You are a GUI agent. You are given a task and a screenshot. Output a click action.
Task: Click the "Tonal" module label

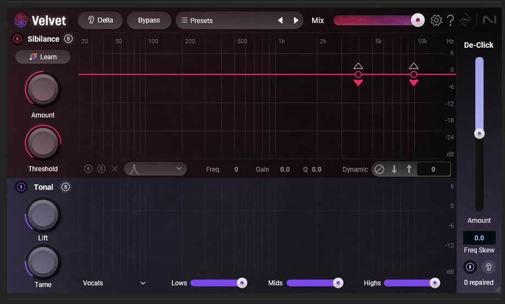tap(43, 187)
